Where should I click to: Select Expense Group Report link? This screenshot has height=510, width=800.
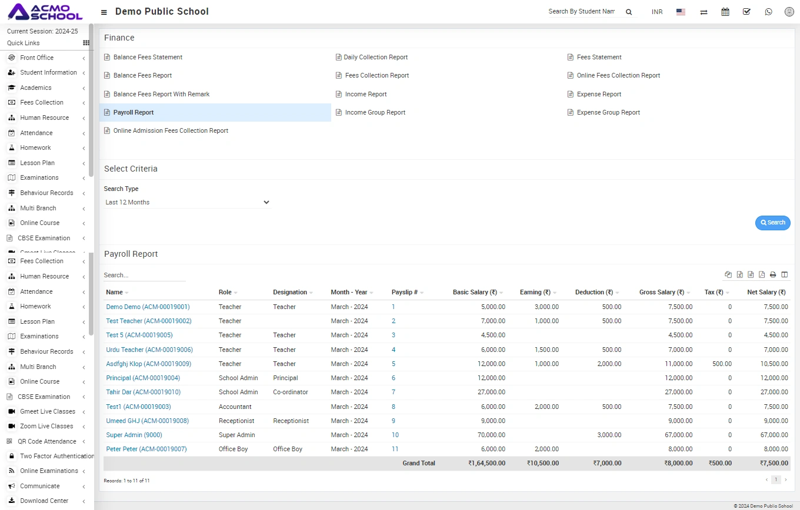pyautogui.click(x=608, y=112)
